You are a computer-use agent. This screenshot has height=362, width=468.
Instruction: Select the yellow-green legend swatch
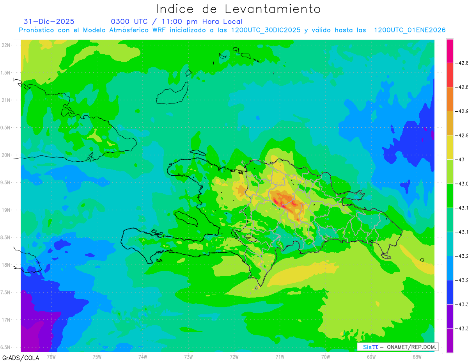[450, 171]
